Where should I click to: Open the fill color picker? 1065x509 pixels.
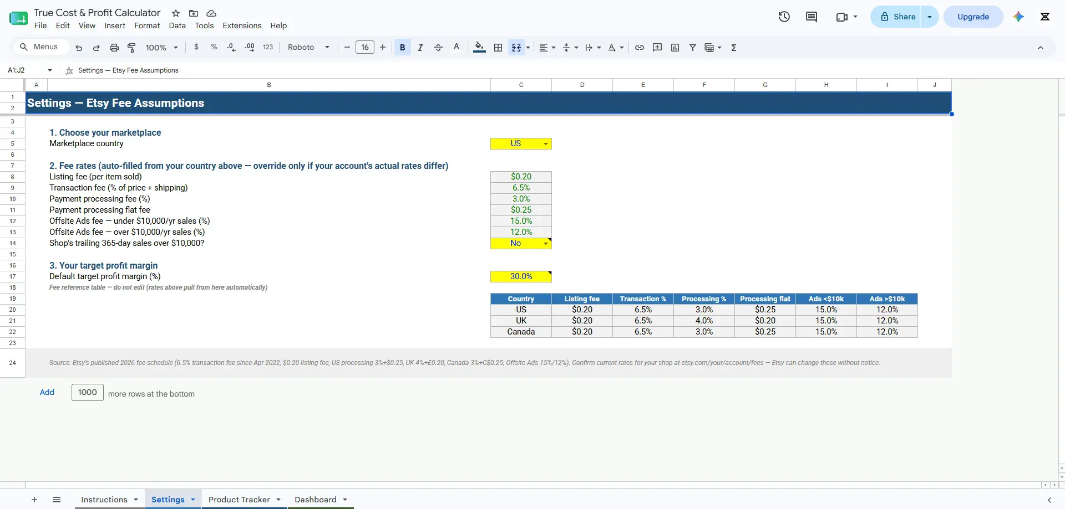click(480, 48)
